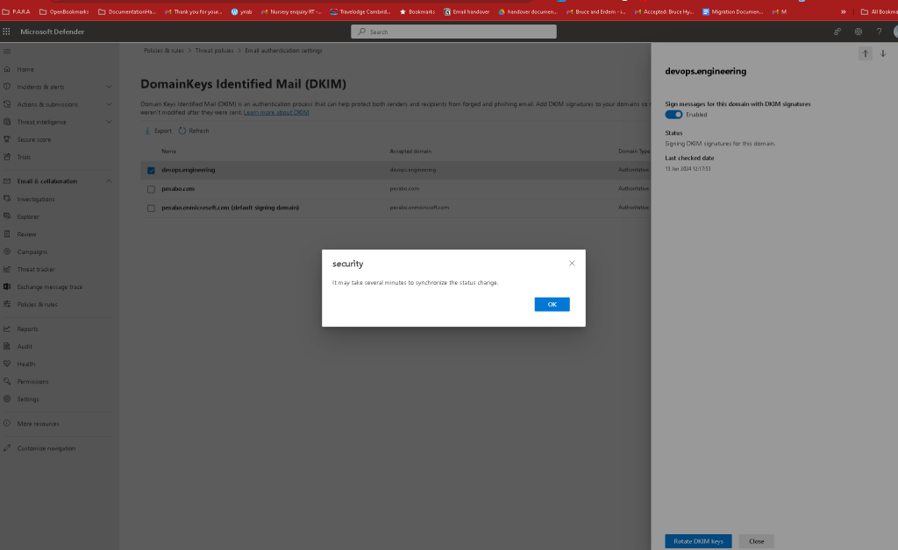The image size is (898, 550).
Task: Open Investigations icon in sidebar
Action: click(7, 199)
